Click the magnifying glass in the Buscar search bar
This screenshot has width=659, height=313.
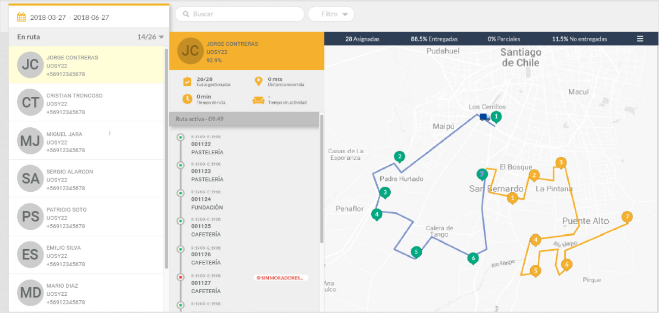pos(186,14)
